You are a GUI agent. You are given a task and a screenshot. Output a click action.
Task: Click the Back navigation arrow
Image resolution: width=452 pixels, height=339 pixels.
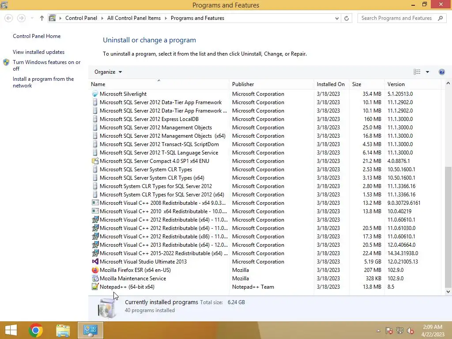point(9,18)
